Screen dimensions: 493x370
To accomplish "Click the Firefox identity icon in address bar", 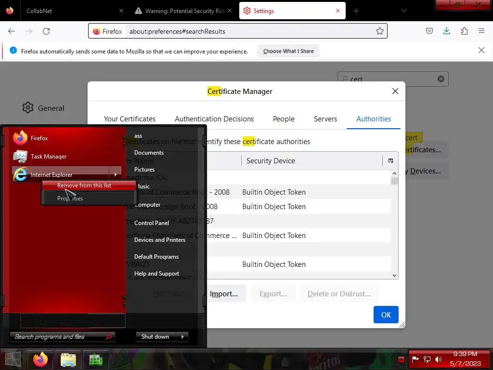I will pyautogui.click(x=96, y=31).
